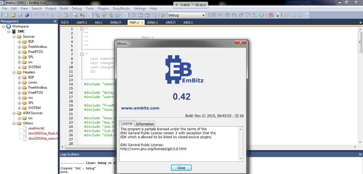Collapse the Headers folder
Image resolution: width=363 pixels, height=174 pixels.
(14, 72)
